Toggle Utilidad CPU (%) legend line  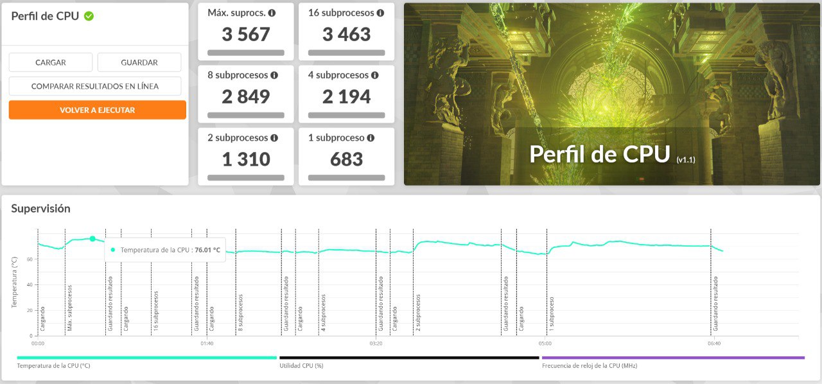[409, 358]
